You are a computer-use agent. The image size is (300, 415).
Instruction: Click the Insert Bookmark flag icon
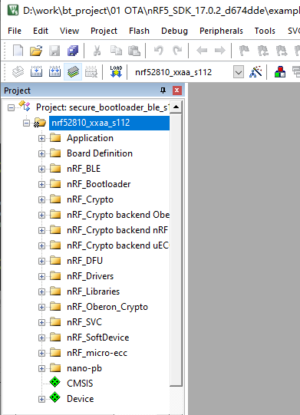pyautogui.click(x=244, y=51)
